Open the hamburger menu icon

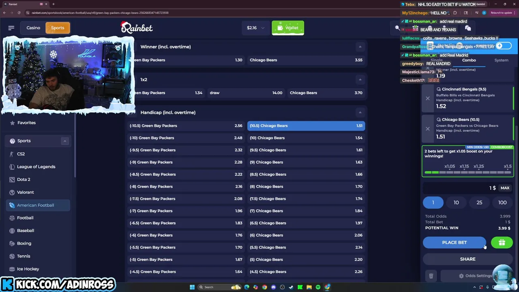click(x=11, y=28)
